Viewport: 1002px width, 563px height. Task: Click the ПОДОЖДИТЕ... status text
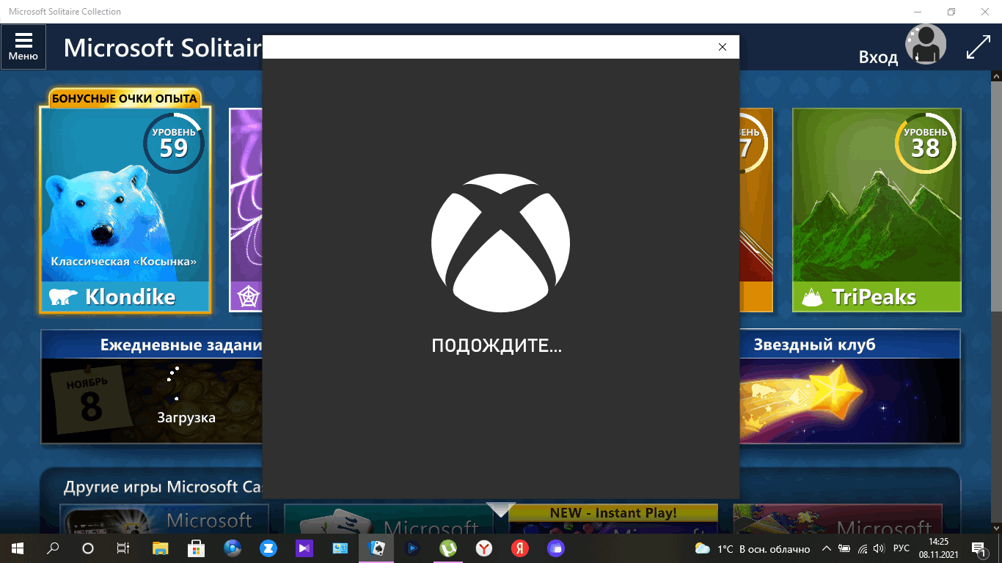[x=497, y=346]
